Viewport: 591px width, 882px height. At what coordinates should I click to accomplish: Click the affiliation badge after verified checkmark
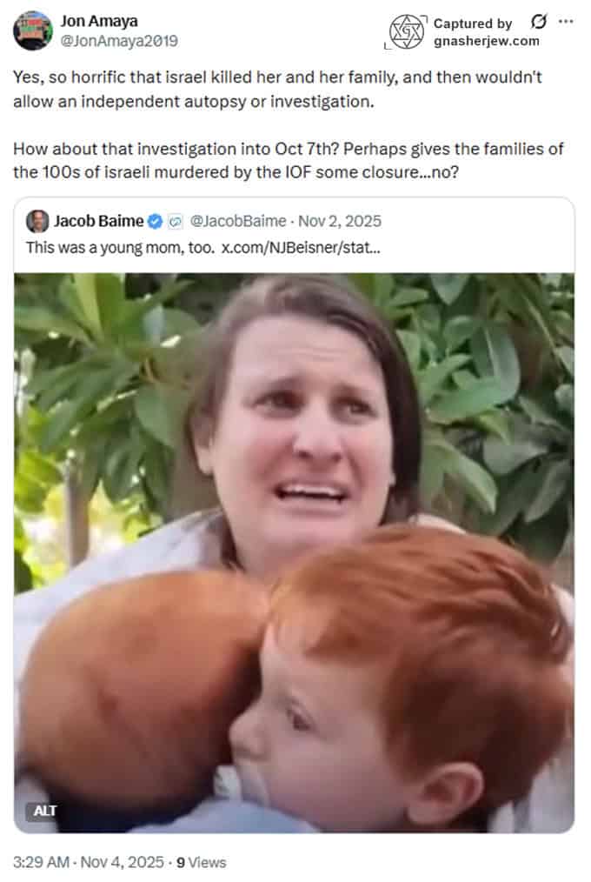coord(176,222)
